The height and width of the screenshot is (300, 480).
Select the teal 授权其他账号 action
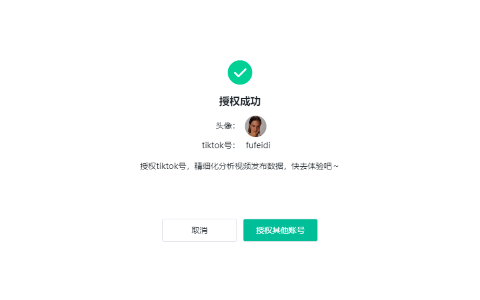[x=280, y=230]
